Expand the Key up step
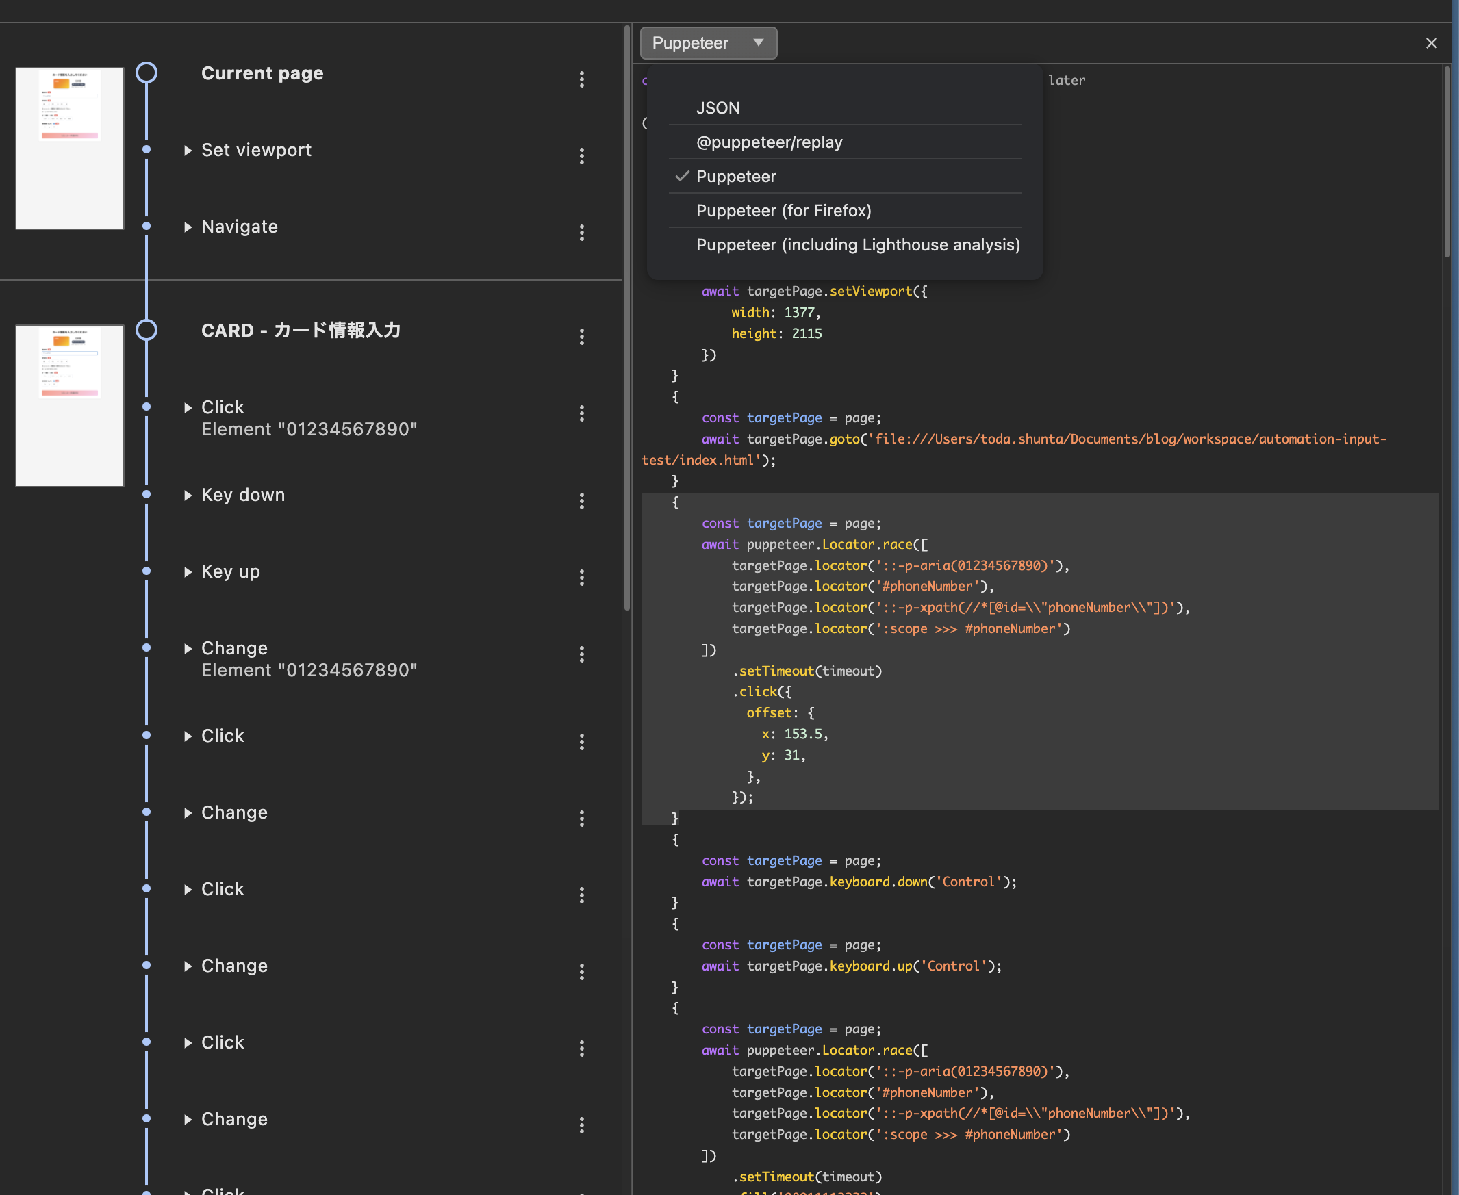Screen dimensions: 1459x1195 coord(188,572)
